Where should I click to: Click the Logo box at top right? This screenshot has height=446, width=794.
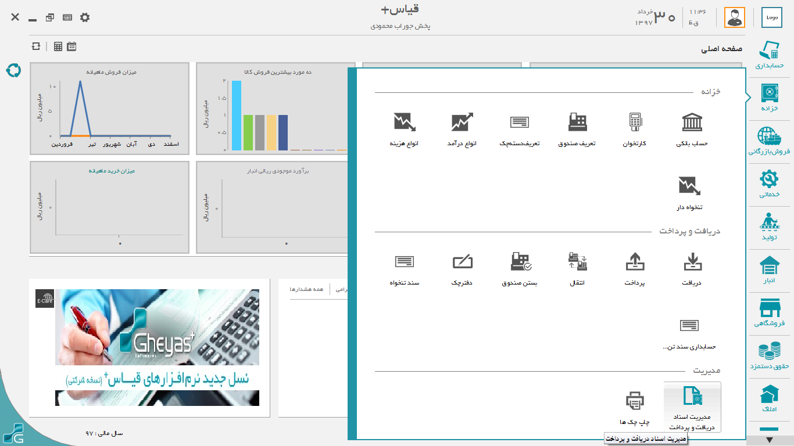pos(772,17)
